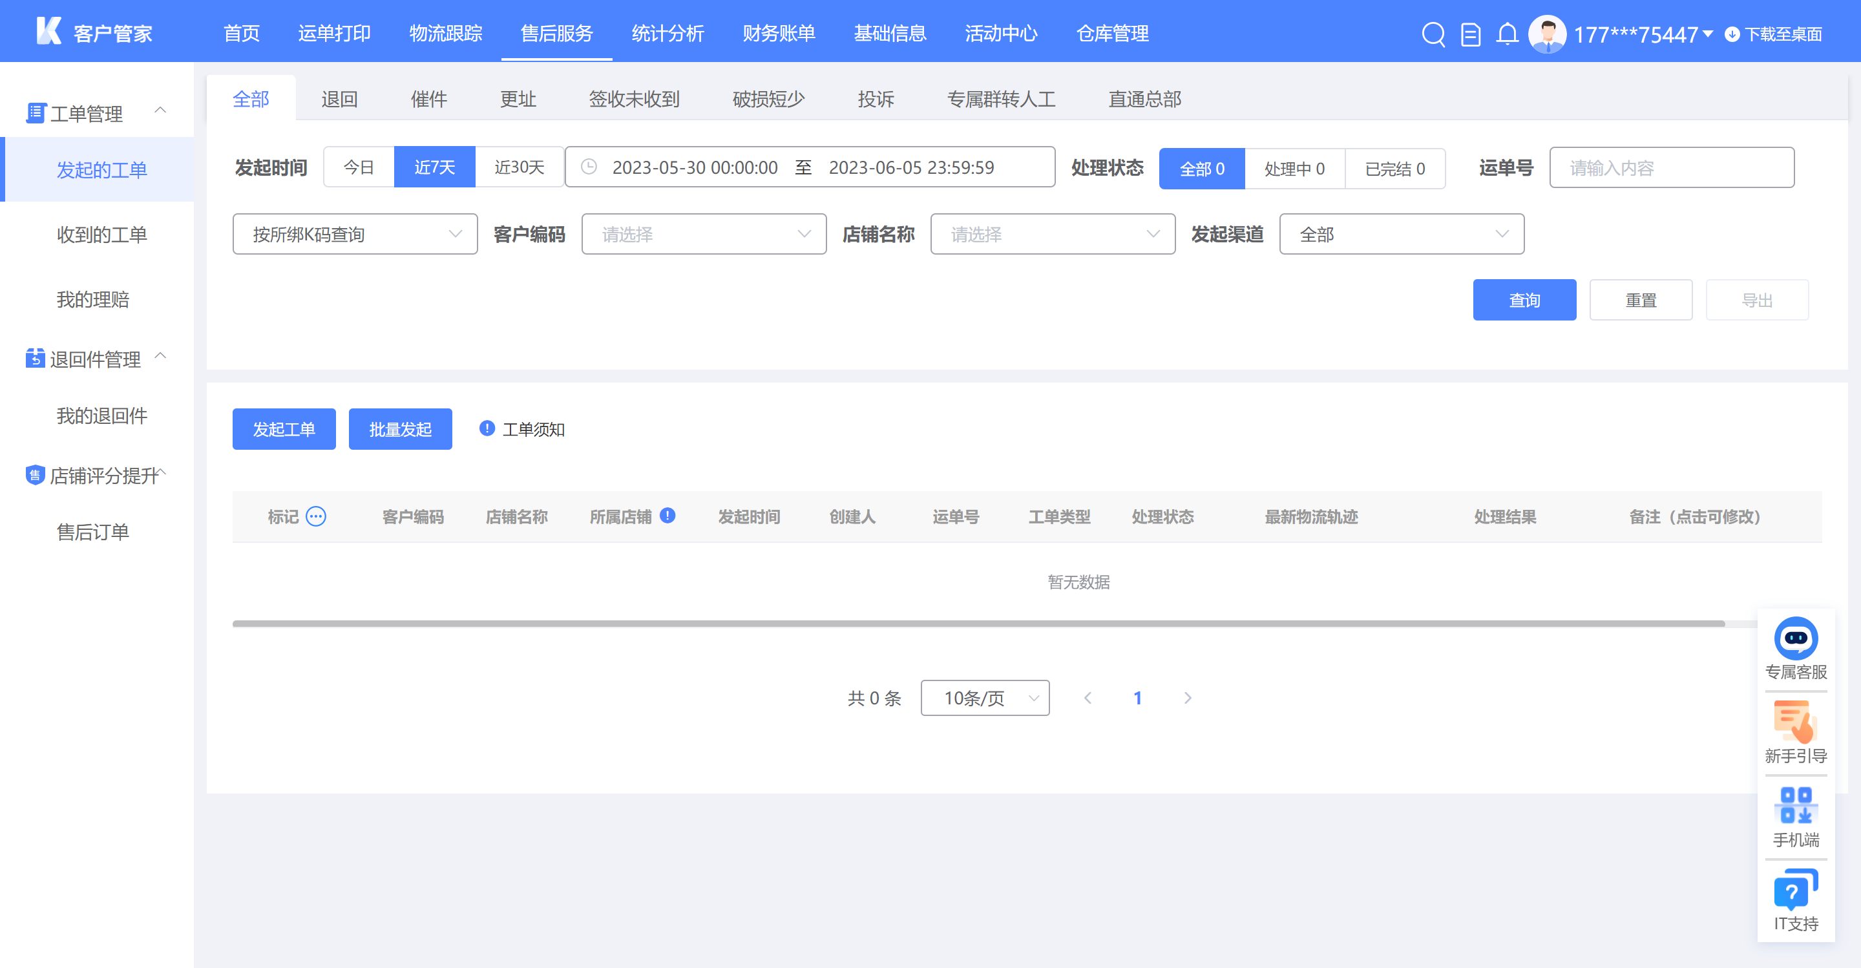Click the 发起工单 button

click(x=284, y=429)
